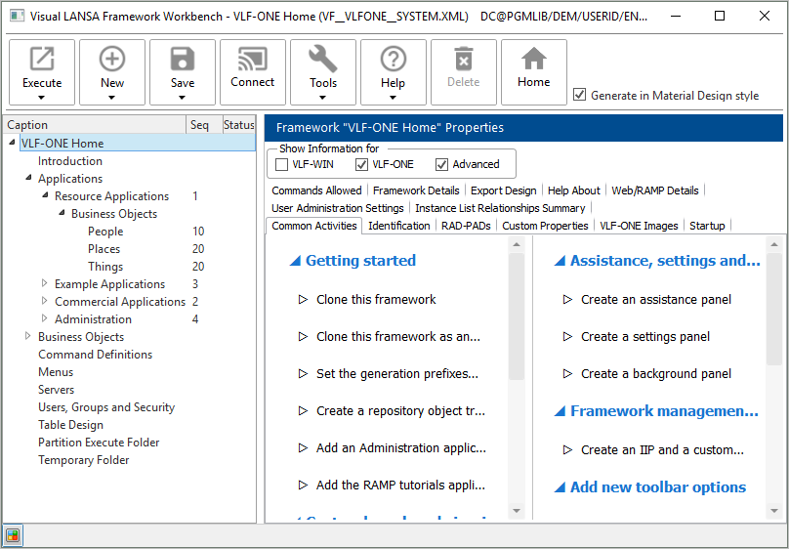Click Create a repository object activity
The image size is (789, 549).
coord(400,411)
